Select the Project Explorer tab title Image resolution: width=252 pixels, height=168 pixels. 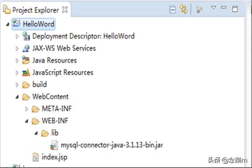[x=36, y=9]
